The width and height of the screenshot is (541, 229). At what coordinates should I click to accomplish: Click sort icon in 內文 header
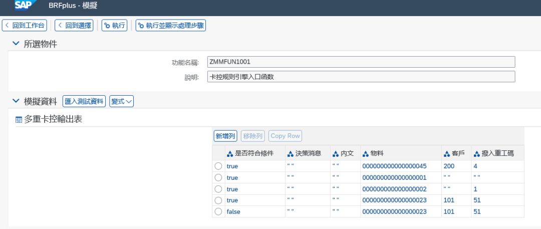tap(336, 154)
